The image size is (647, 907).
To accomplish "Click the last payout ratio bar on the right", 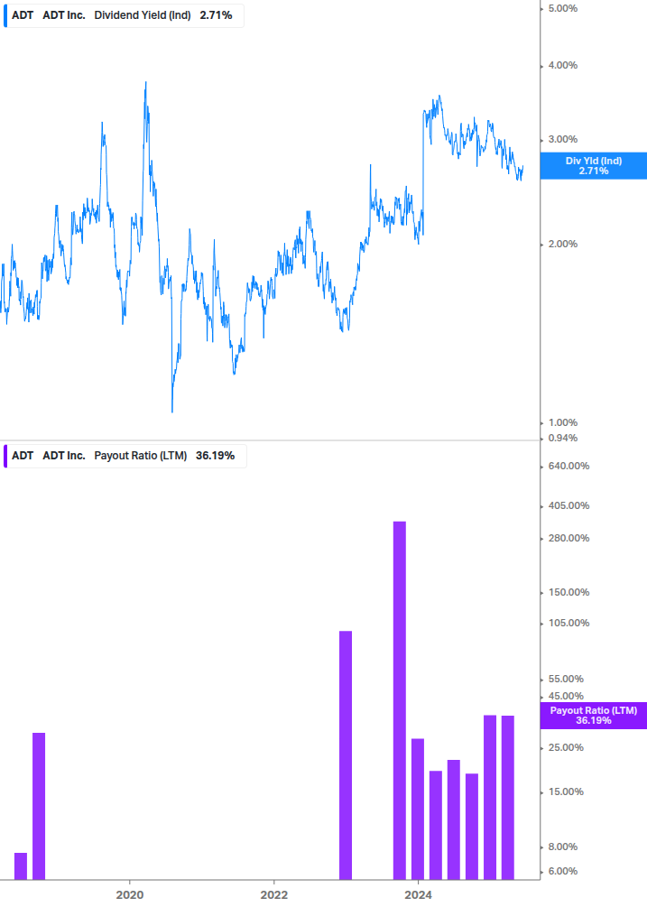I will [x=508, y=798].
